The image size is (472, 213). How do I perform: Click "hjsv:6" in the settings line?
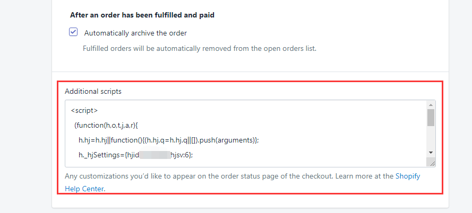click(x=181, y=155)
